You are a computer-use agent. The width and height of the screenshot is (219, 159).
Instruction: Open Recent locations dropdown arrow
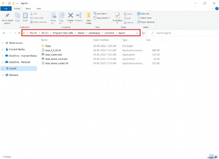[x=15, y=33]
